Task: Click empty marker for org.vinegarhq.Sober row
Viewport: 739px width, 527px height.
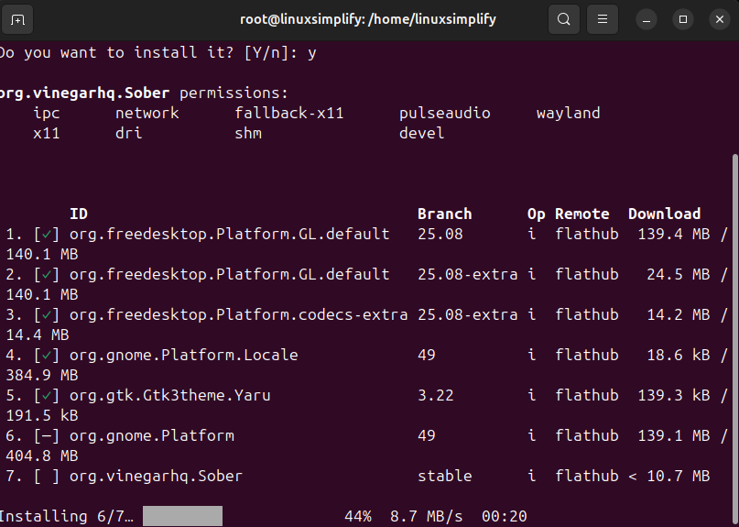Action: 46,476
